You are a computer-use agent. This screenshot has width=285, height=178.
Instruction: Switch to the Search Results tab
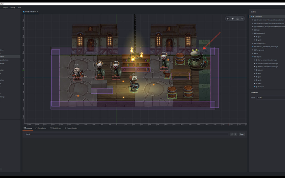pos(71,128)
